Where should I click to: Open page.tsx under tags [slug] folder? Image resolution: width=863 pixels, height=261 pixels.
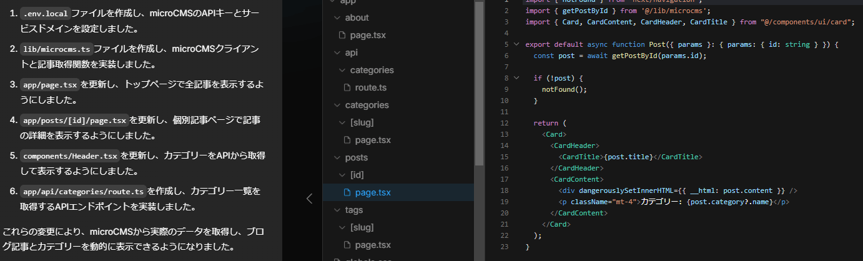(x=373, y=245)
